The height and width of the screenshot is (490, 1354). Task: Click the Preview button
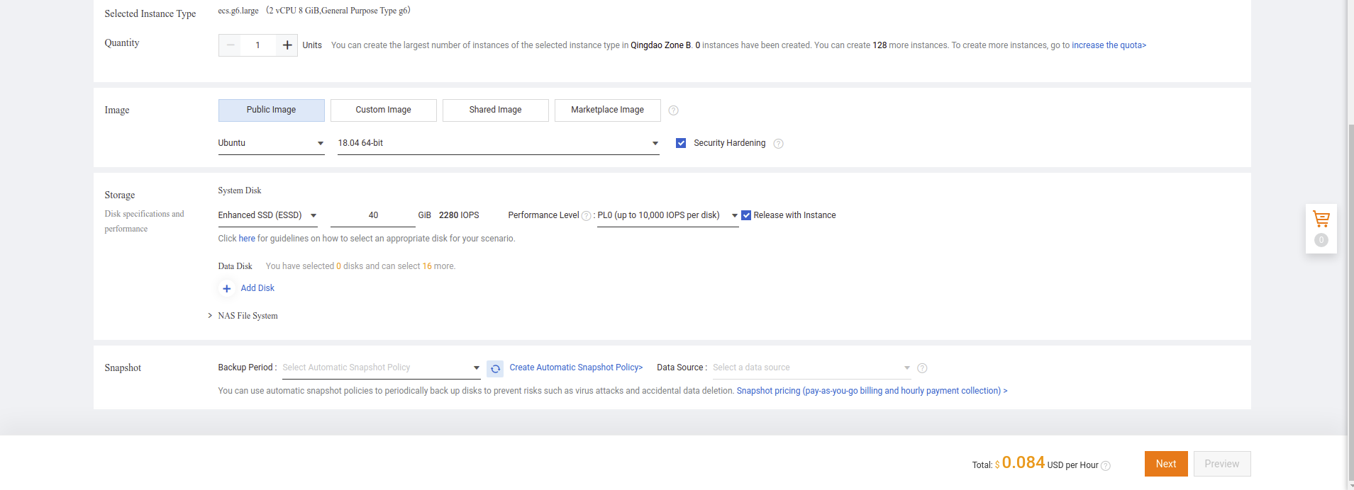coord(1222,464)
